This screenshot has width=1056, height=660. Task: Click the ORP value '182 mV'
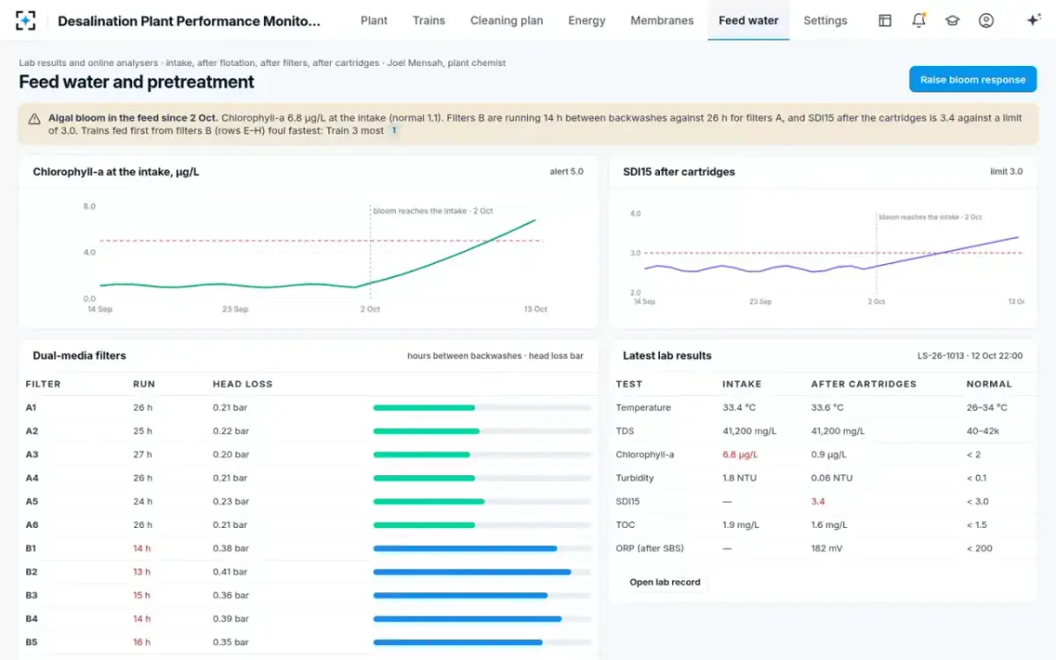(827, 548)
